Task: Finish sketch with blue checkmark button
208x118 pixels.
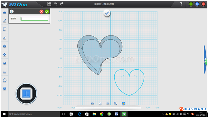Action: pos(107,13)
